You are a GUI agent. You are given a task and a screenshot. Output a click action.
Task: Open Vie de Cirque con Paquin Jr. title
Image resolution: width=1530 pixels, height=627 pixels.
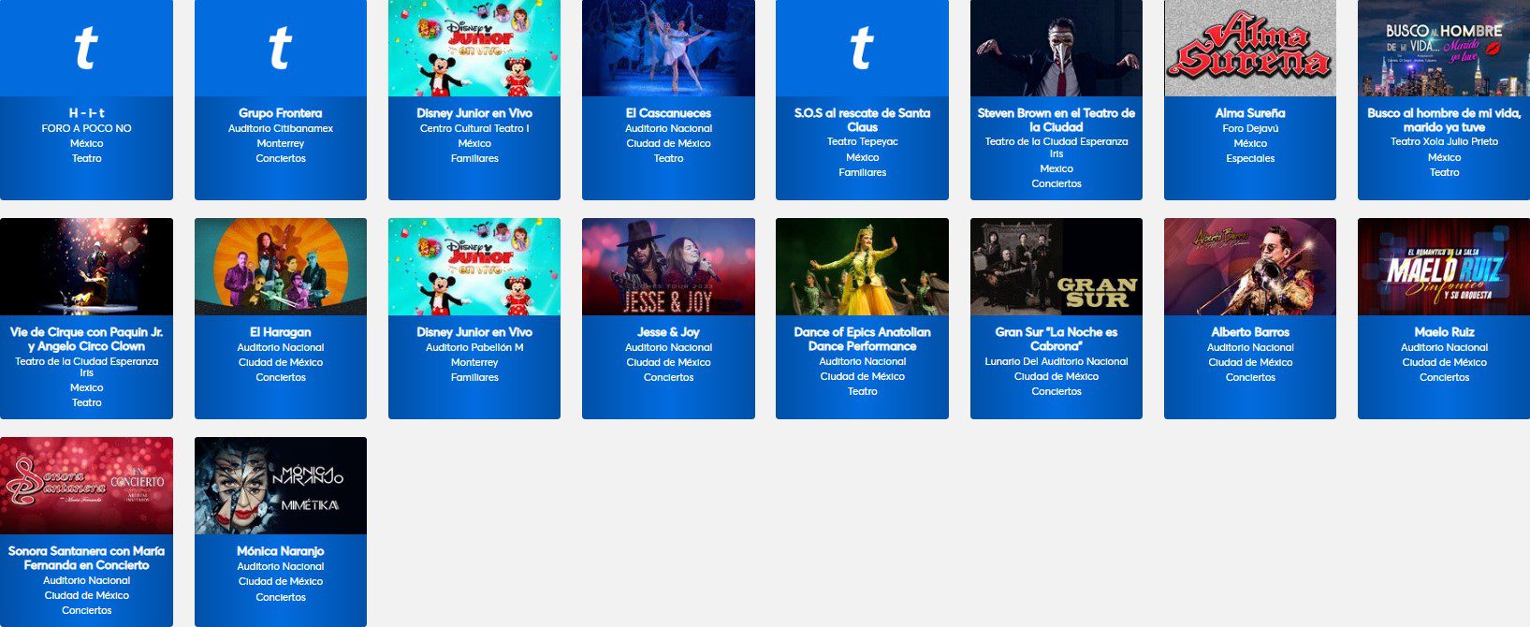[x=86, y=339]
